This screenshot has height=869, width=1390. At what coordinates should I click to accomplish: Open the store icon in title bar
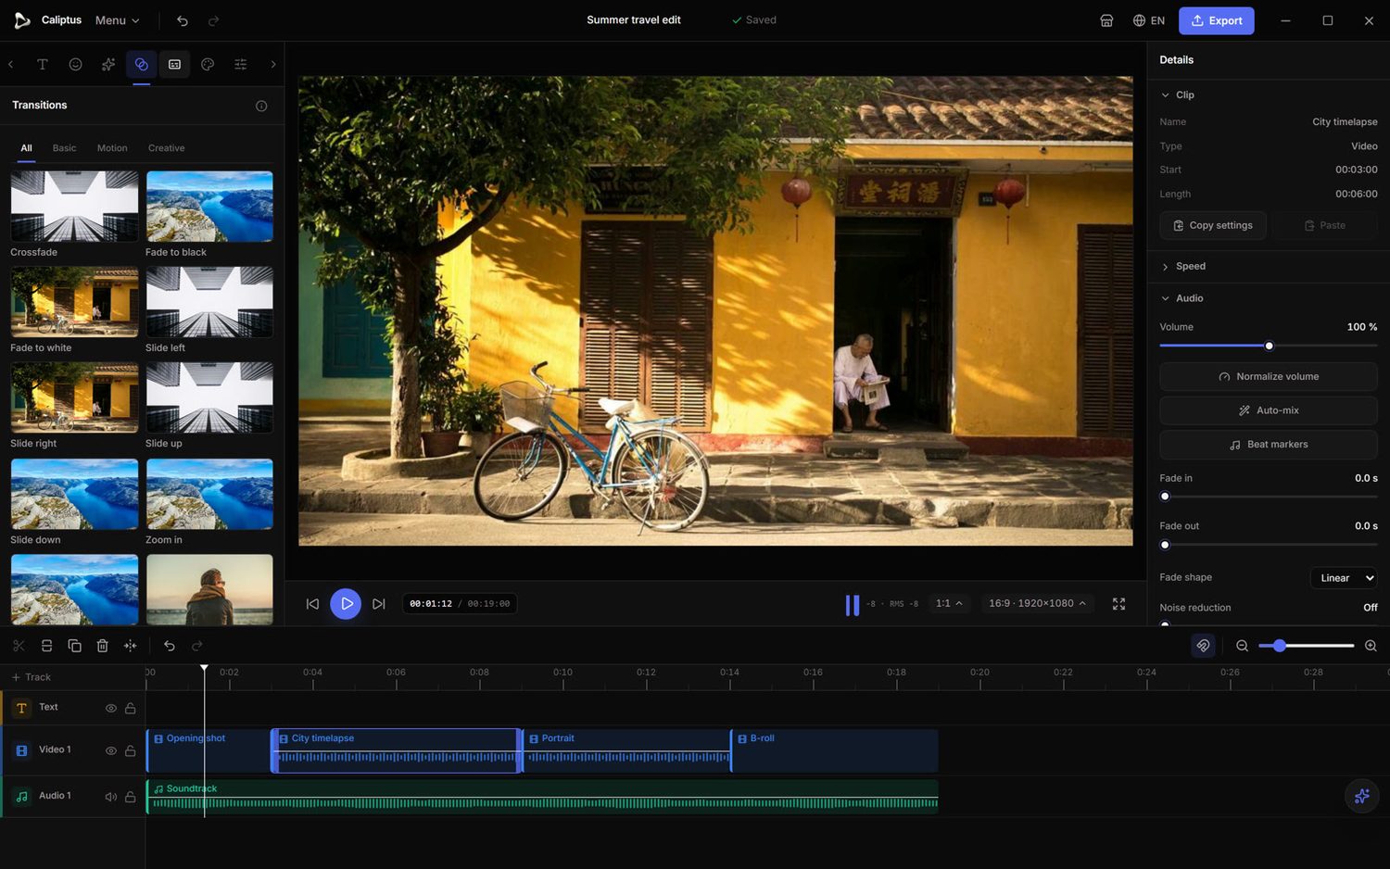pos(1106,20)
